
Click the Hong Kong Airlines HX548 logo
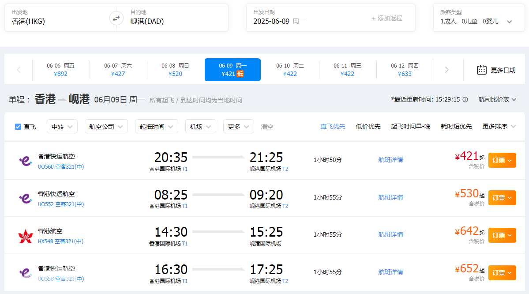pyautogui.click(x=25, y=236)
